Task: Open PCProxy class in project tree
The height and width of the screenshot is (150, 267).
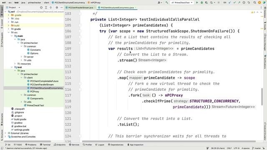Action: (x=35, y=92)
